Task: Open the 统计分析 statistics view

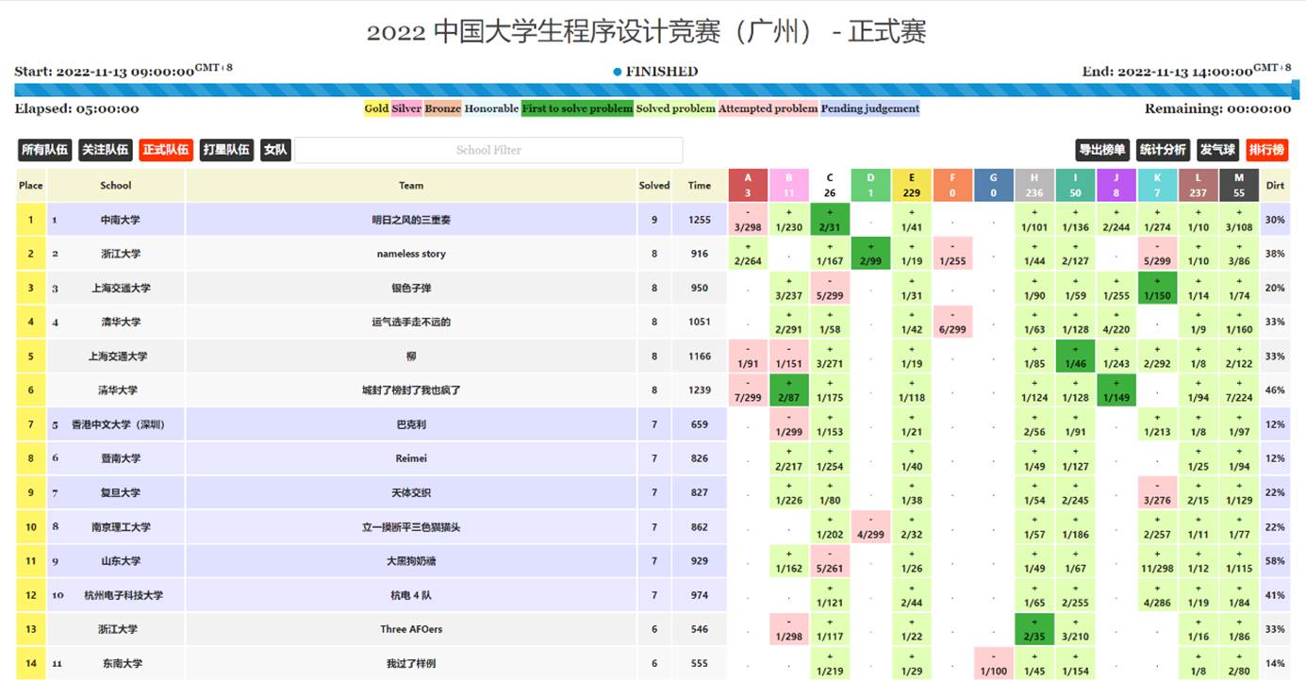Action: tap(1163, 150)
